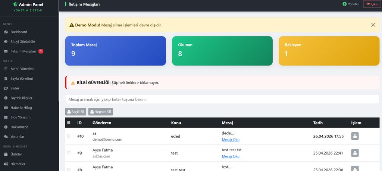Click the chat bubbles icon beside Yorumlar
The image size is (382, 171).
pos(6,137)
